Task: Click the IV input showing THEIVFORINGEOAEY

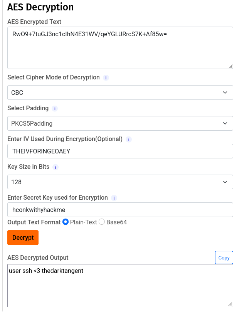Action: click(x=119, y=151)
